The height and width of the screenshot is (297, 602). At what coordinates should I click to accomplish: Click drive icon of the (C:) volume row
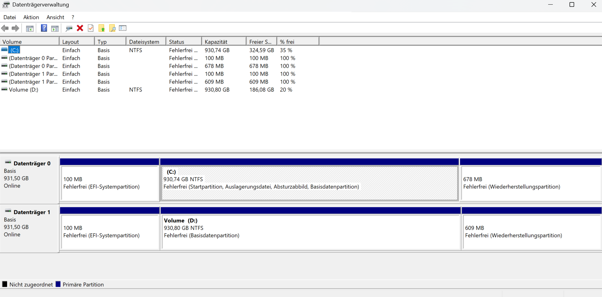tap(4, 50)
